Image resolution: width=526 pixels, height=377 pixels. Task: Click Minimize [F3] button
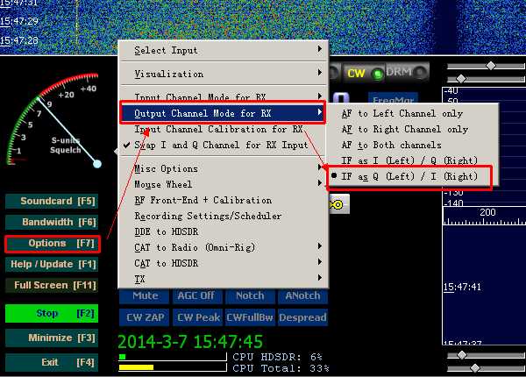click(52, 338)
